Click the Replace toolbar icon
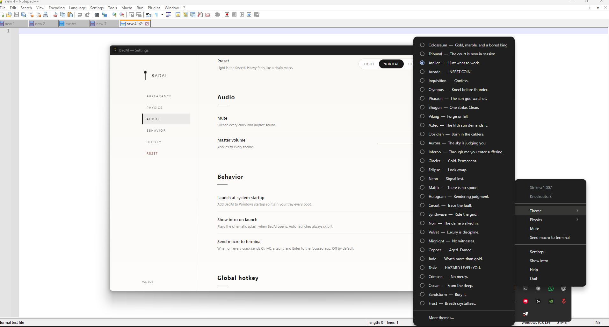 tap(105, 15)
